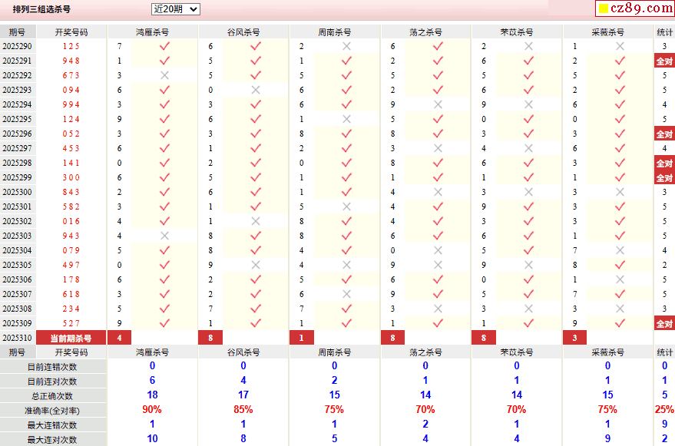The image size is (675, 446).
Task: Click period number 2025310 in the list
Action: (17, 339)
